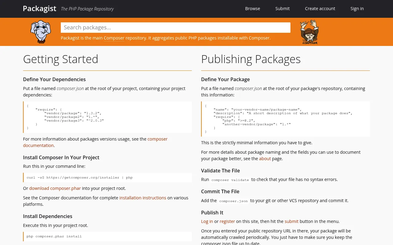Viewport: 393px width, 245px height.
Task: Focus the Search packages field
Action: (x=176, y=28)
